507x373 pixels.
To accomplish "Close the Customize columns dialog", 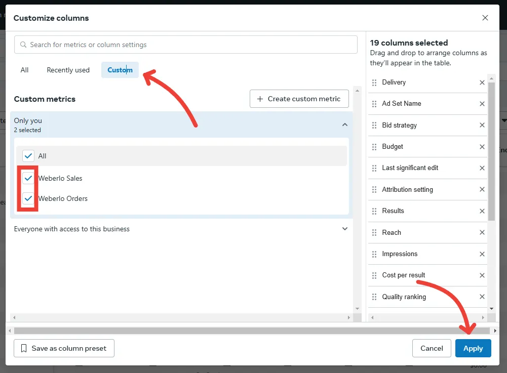I will tap(485, 18).
